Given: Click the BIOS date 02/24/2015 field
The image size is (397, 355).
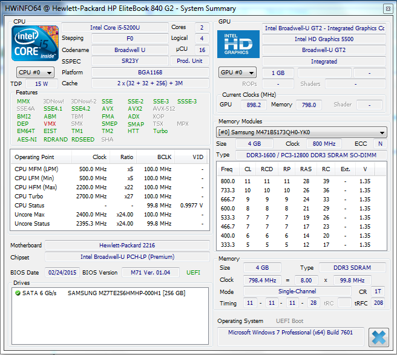Looking at the screenshot, I should [x=62, y=273].
